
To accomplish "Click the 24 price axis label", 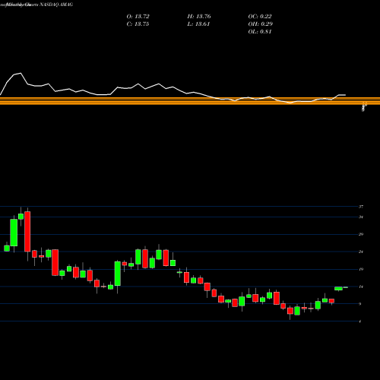I will 361,252.
